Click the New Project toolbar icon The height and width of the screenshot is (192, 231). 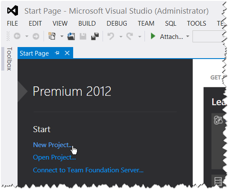(52, 36)
